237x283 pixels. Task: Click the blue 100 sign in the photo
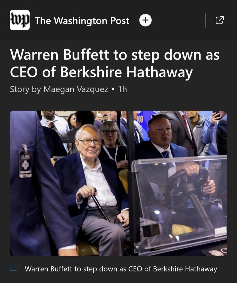click(140, 119)
